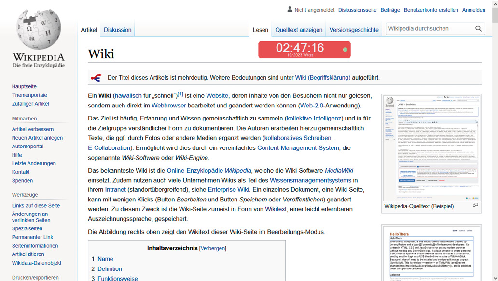Viewport: 498px width, 281px height.
Task: Open the Wiki (Begriffsklärung) link
Action: 323,78
